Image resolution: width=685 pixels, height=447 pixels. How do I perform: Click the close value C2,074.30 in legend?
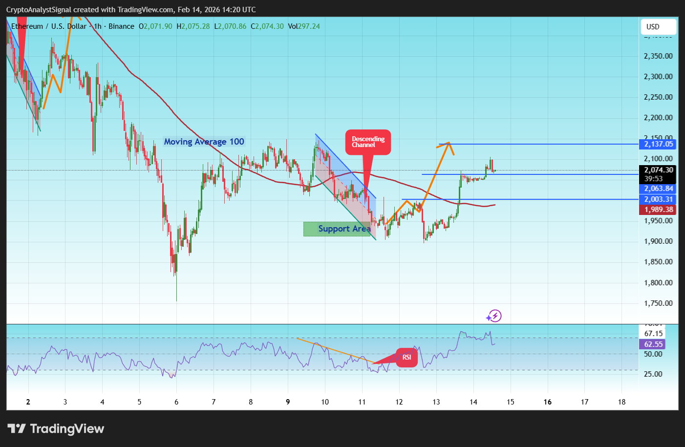[x=267, y=26]
